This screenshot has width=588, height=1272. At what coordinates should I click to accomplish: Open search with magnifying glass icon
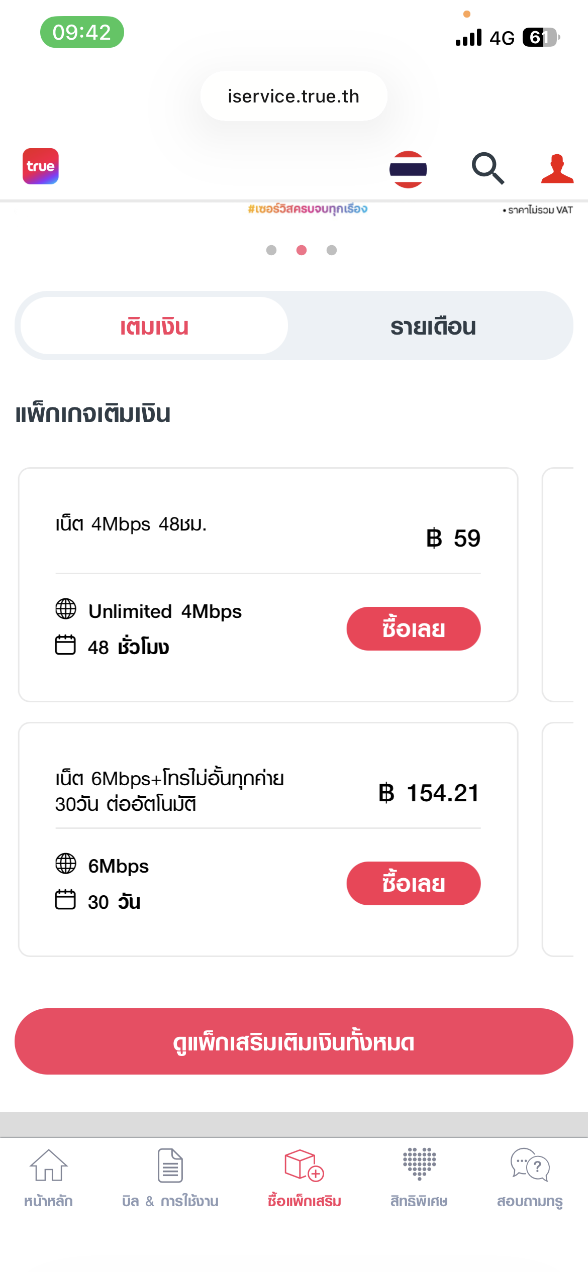click(x=487, y=168)
